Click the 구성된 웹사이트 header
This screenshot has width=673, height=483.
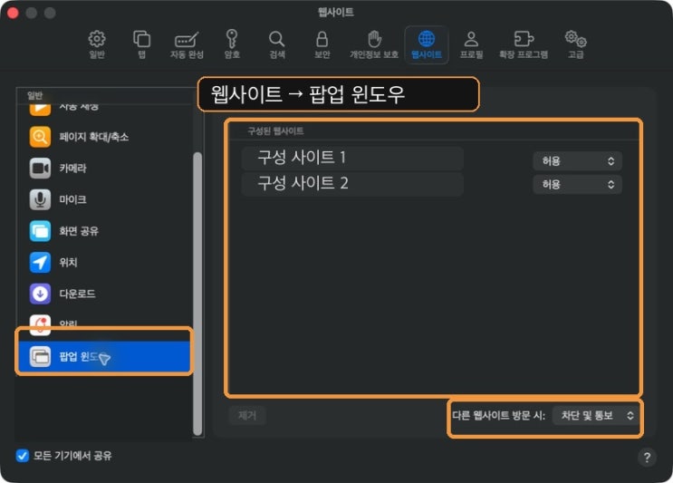(275, 131)
